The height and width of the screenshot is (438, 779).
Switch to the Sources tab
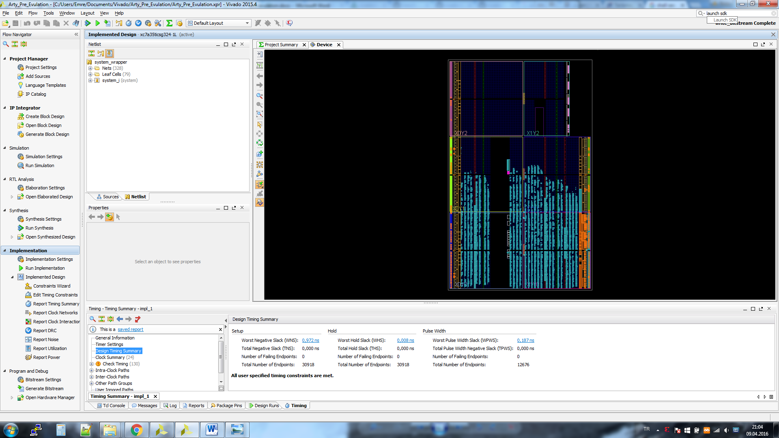coord(108,197)
